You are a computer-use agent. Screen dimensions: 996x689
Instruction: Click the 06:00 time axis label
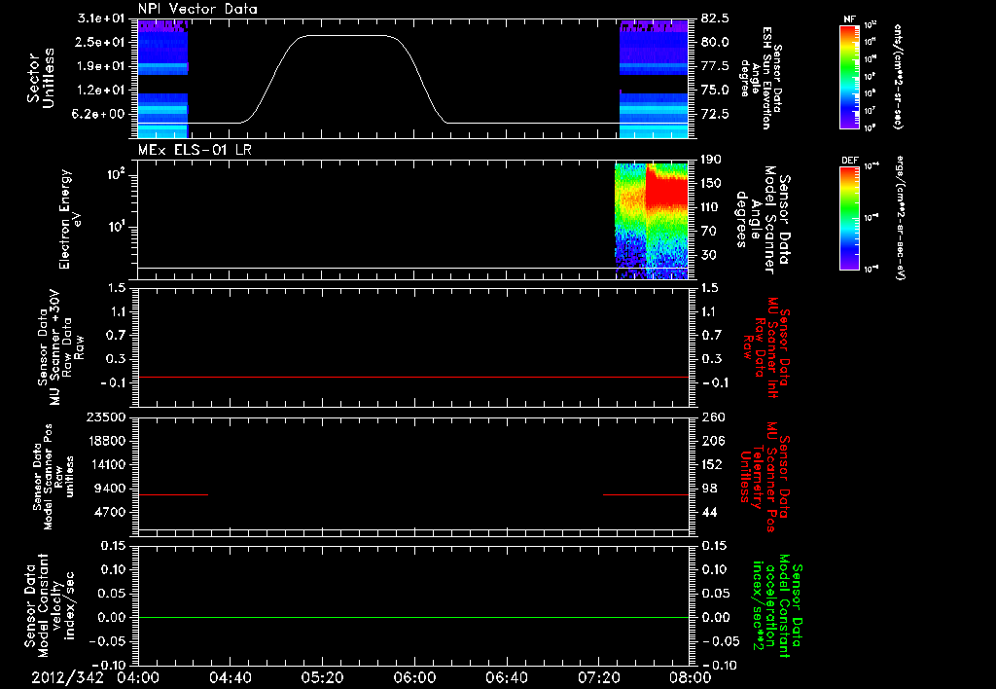[x=414, y=677]
